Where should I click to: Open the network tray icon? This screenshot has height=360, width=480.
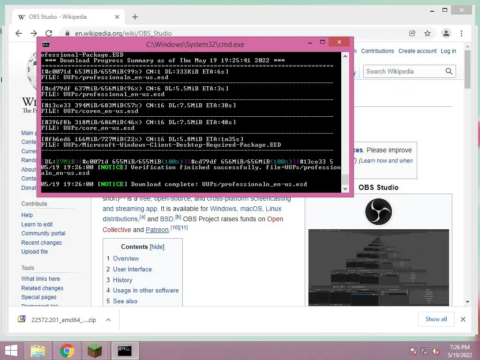click(425, 351)
